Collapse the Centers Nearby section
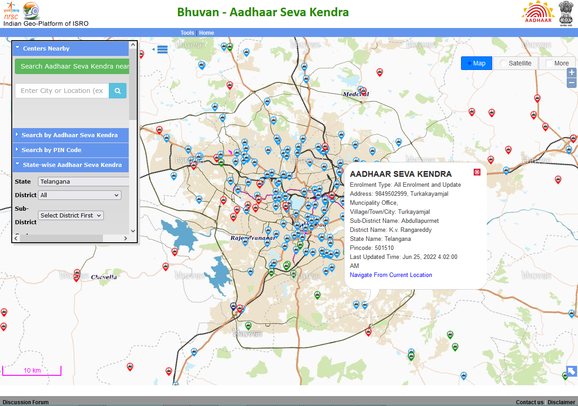This screenshot has height=406, width=578. click(71, 48)
